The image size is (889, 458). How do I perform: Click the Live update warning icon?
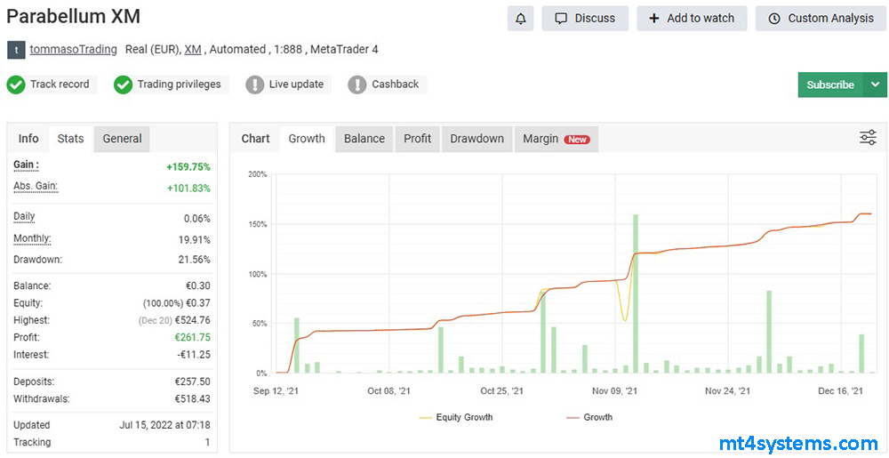(x=255, y=84)
